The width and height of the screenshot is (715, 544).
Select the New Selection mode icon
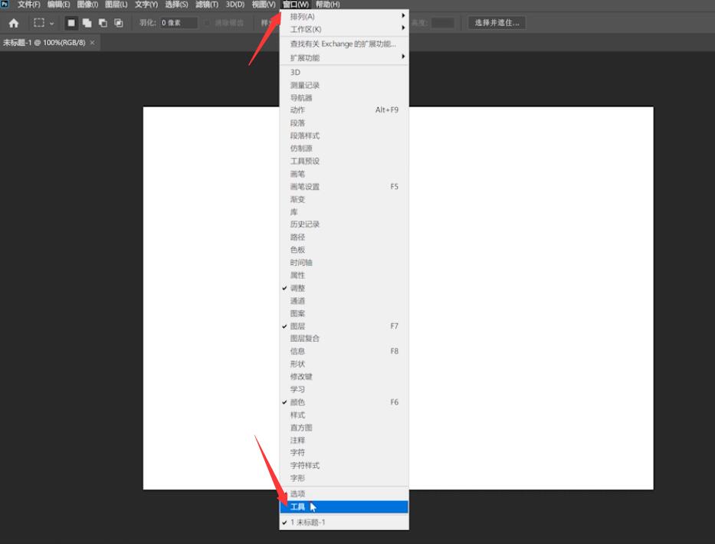pyautogui.click(x=71, y=23)
